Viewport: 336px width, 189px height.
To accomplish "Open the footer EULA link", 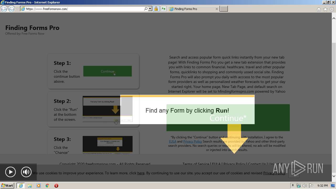I will (216, 164).
